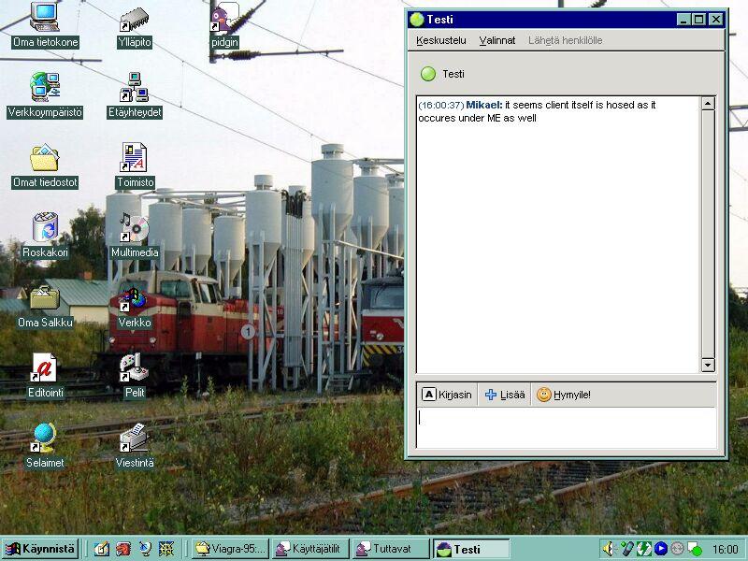This screenshot has height=561, width=748.
Task: Open the Pelit games shortcut
Action: (x=135, y=370)
